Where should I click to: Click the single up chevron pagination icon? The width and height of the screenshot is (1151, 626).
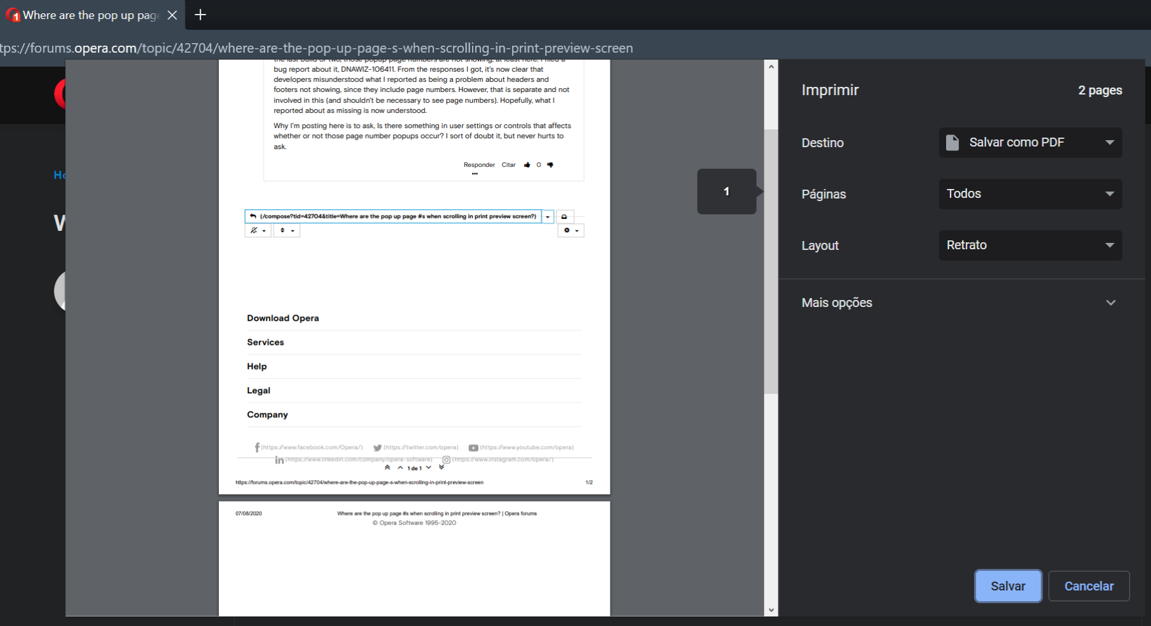400,468
